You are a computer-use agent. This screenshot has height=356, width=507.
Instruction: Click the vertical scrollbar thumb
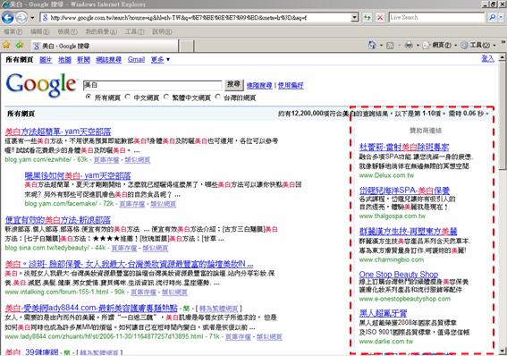coord(503,115)
